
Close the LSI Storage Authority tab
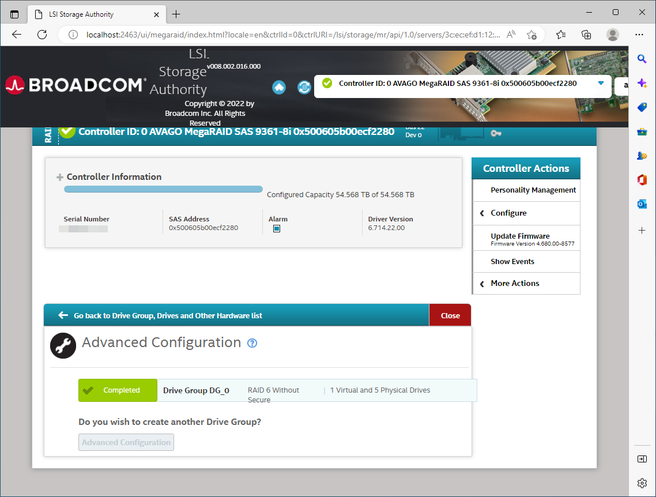[x=156, y=14]
